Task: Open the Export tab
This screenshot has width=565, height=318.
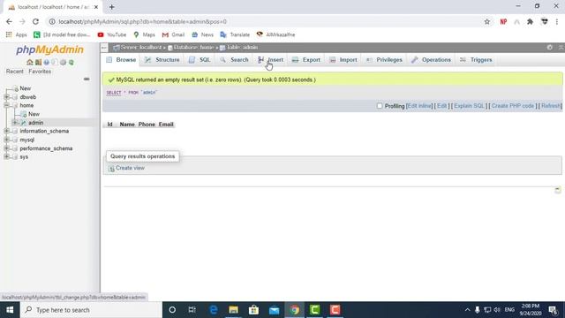Action: point(306,60)
